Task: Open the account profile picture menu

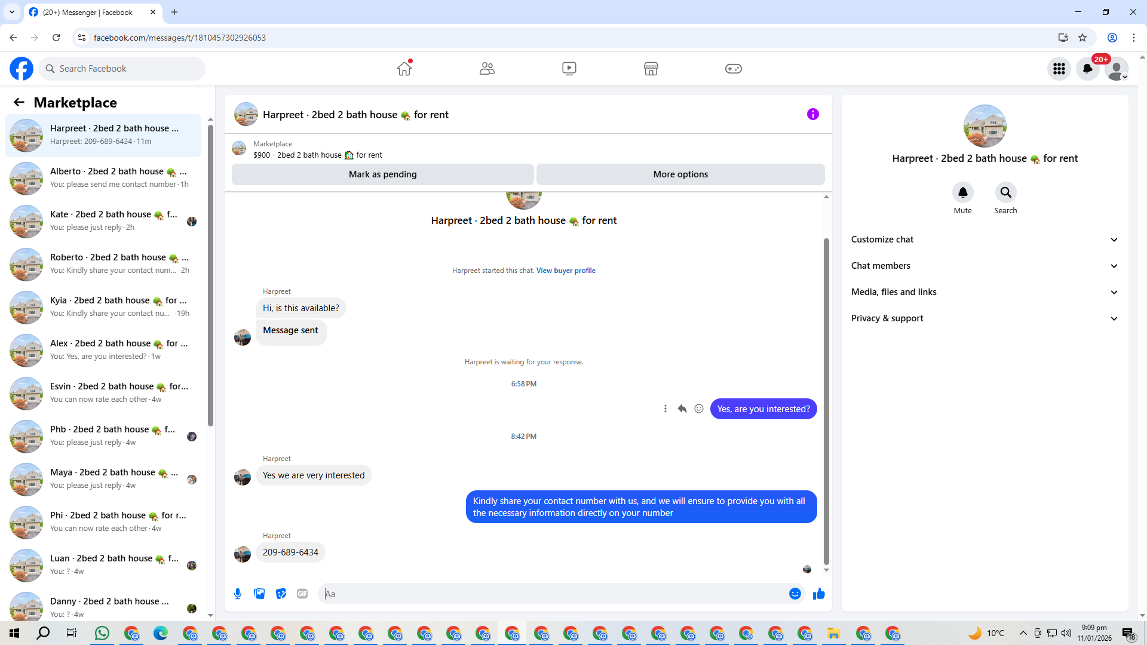Action: click(x=1117, y=69)
